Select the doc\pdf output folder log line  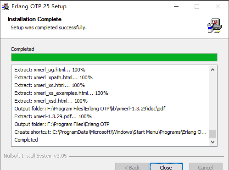90,109
